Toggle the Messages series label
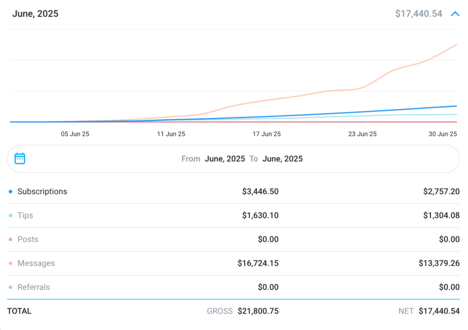Screen dimensions: 468x330 pyautogui.click(x=36, y=263)
